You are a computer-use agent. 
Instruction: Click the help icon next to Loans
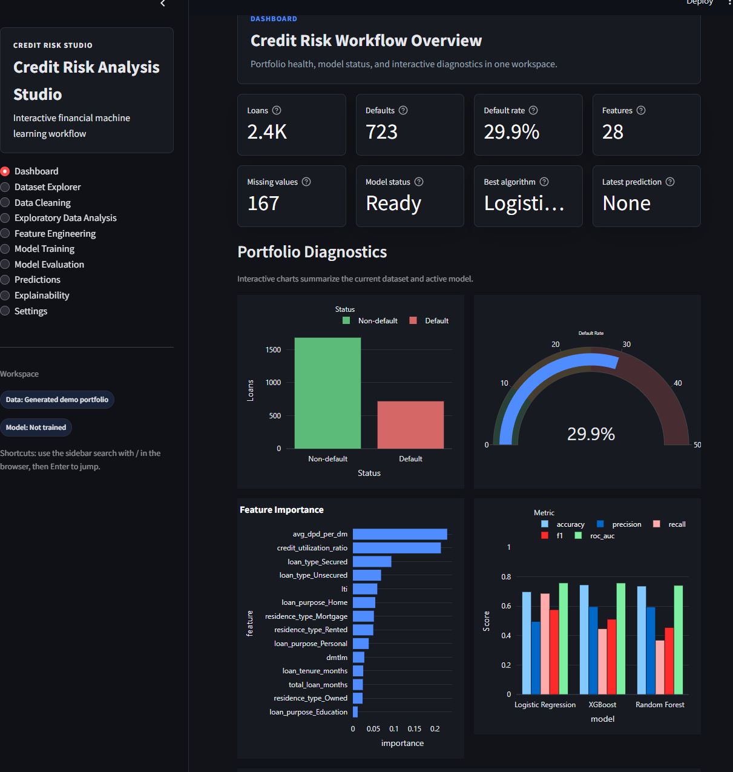[277, 110]
